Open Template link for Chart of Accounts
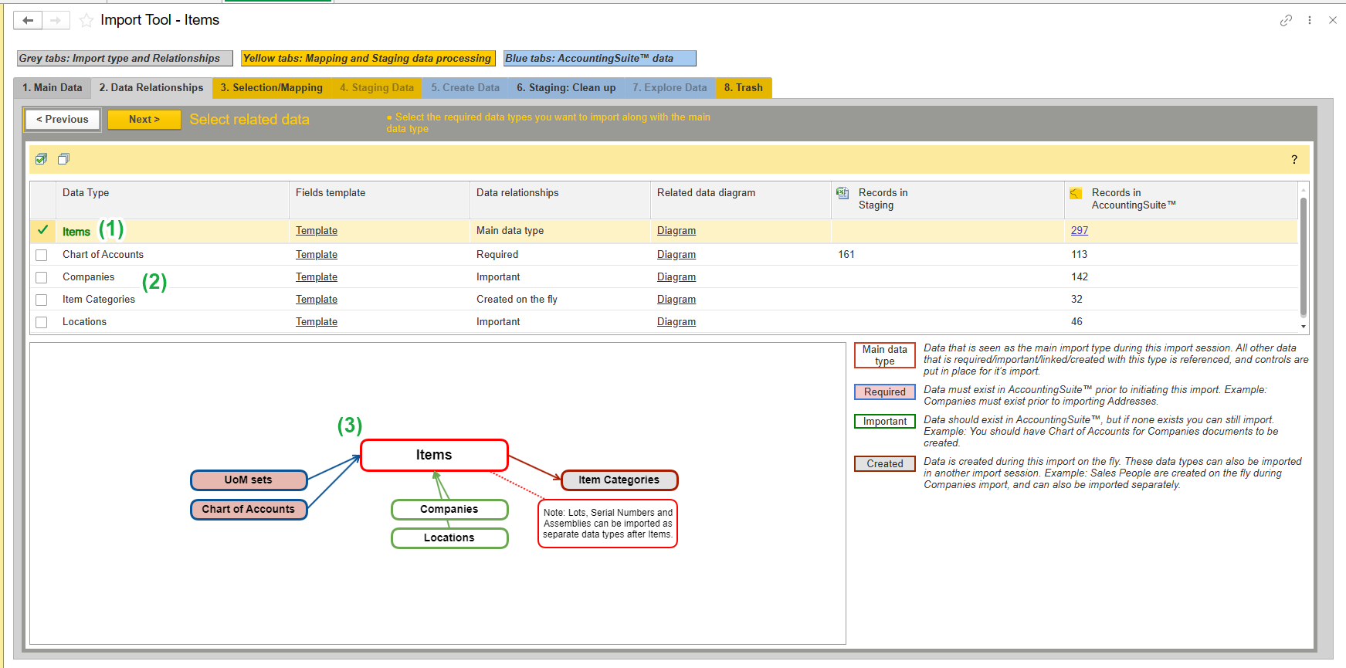Screen dimensions: 1346x668 point(317,255)
